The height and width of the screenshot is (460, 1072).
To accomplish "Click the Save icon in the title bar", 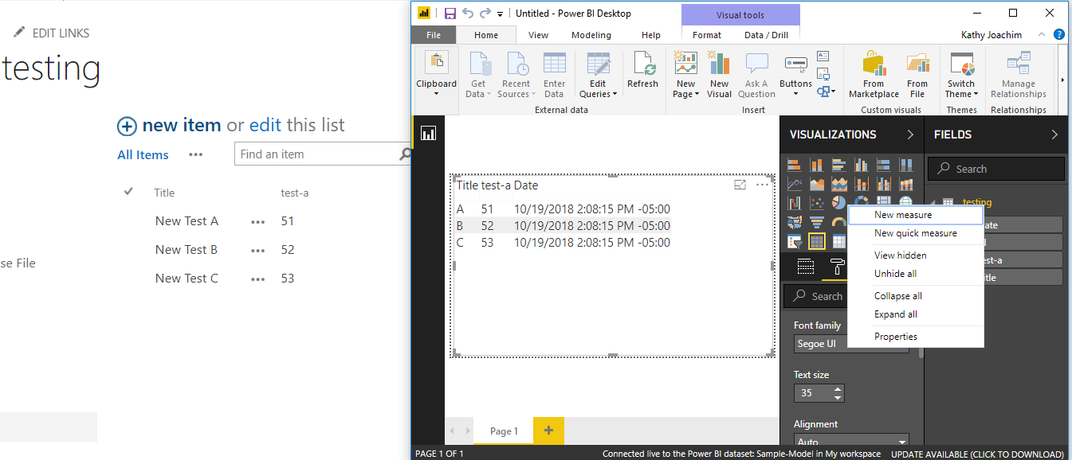I will (x=450, y=13).
